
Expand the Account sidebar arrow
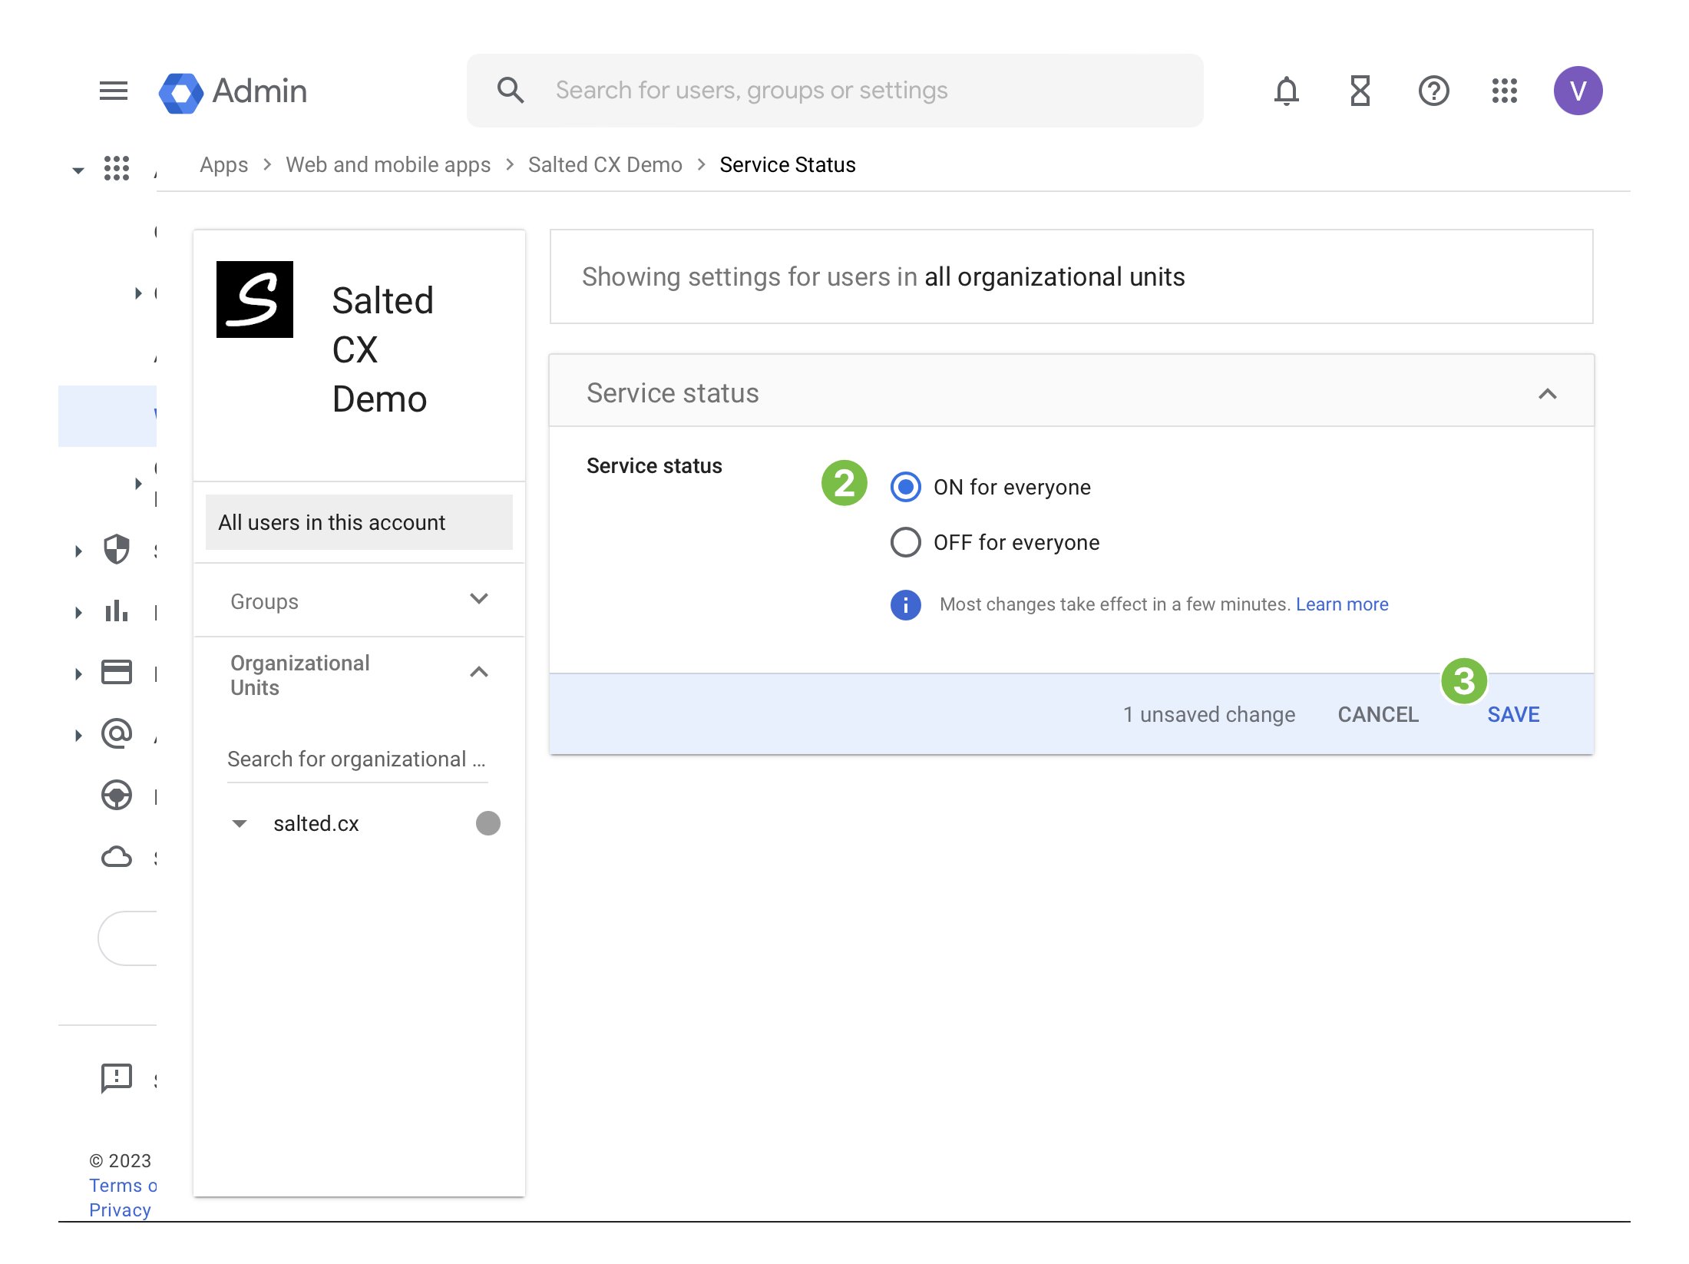tap(78, 735)
